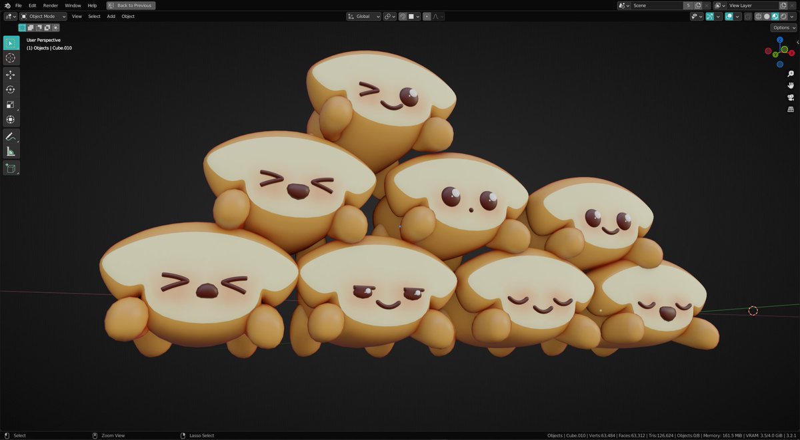The height and width of the screenshot is (440, 800).
Task: Toggle viewport overlays display
Action: coord(729,16)
